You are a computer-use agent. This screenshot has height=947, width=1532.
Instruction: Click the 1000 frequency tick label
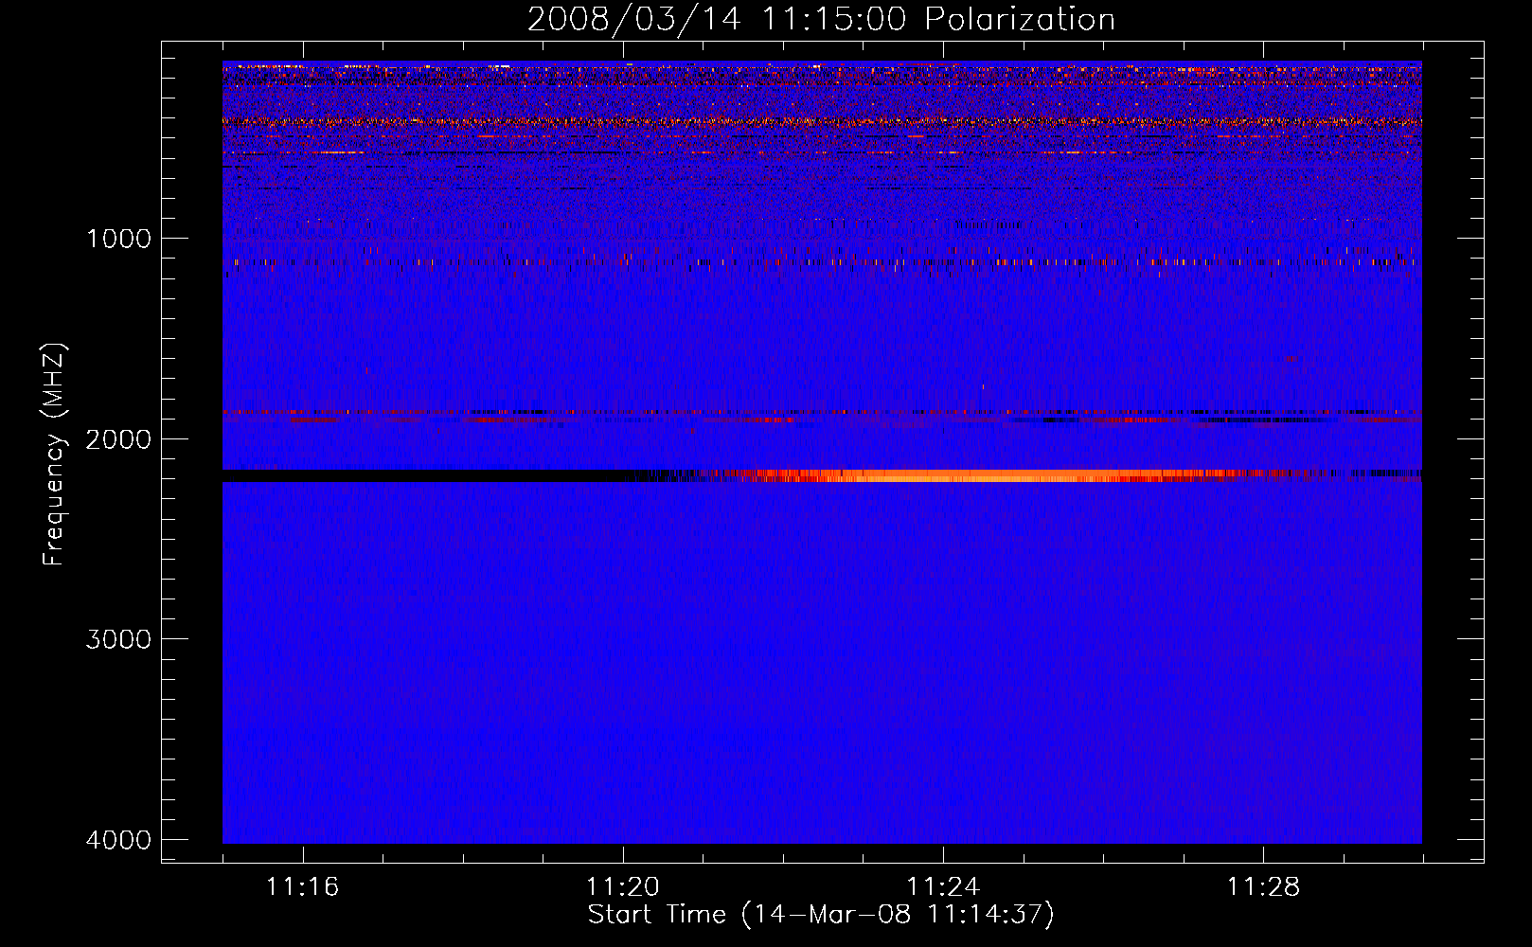point(118,239)
